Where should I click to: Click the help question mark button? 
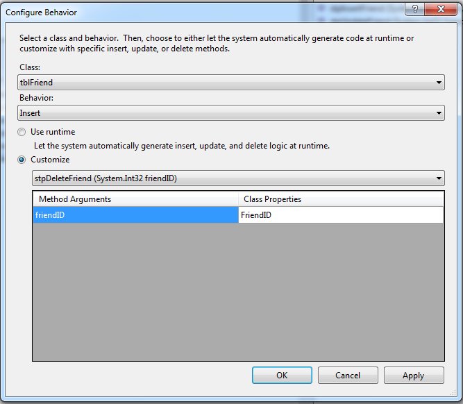(x=415, y=9)
